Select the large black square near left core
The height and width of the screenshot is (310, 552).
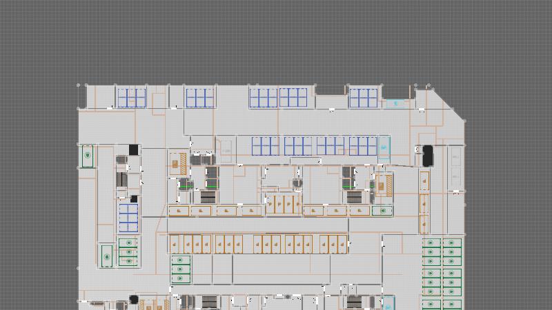point(133,149)
